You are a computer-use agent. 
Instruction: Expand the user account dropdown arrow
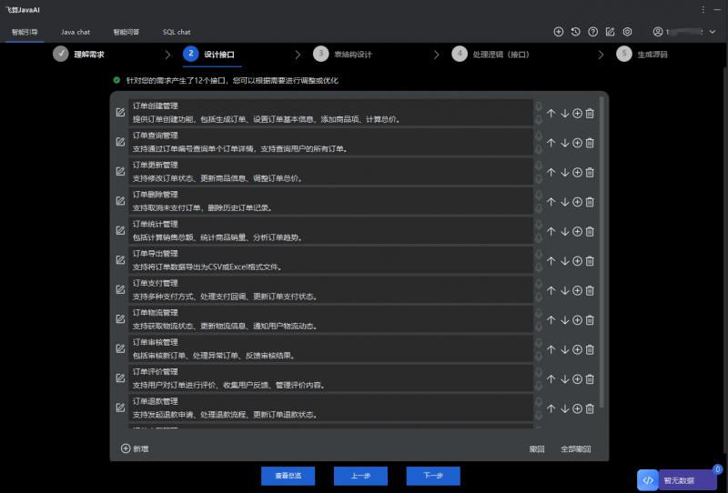tap(713, 32)
